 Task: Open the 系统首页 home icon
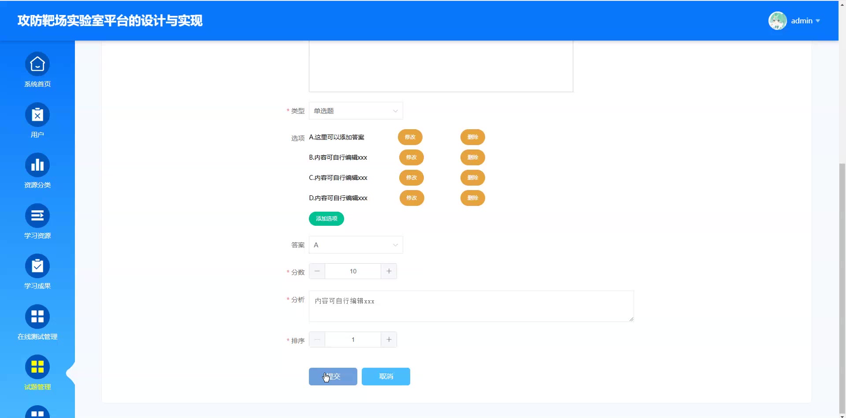tap(37, 64)
